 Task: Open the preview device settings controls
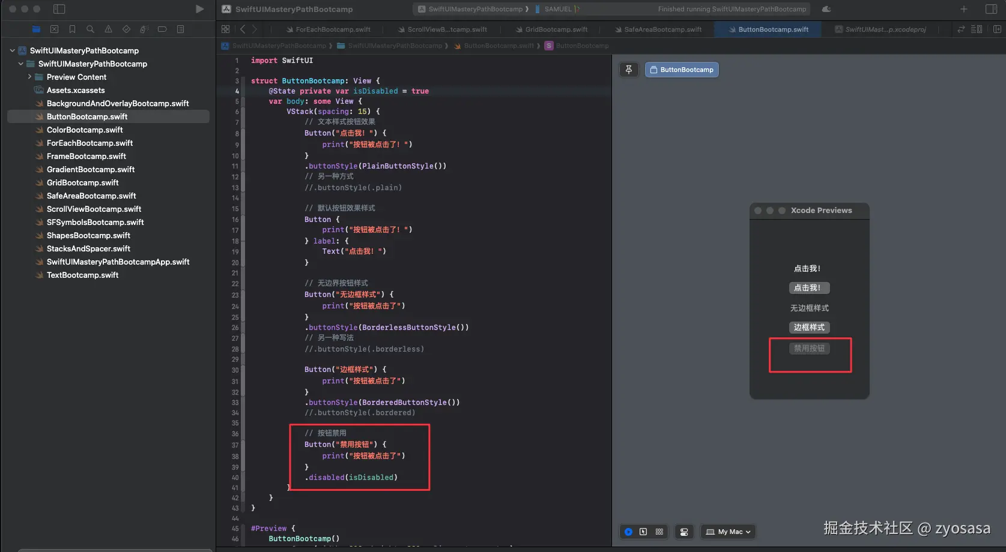pos(683,532)
